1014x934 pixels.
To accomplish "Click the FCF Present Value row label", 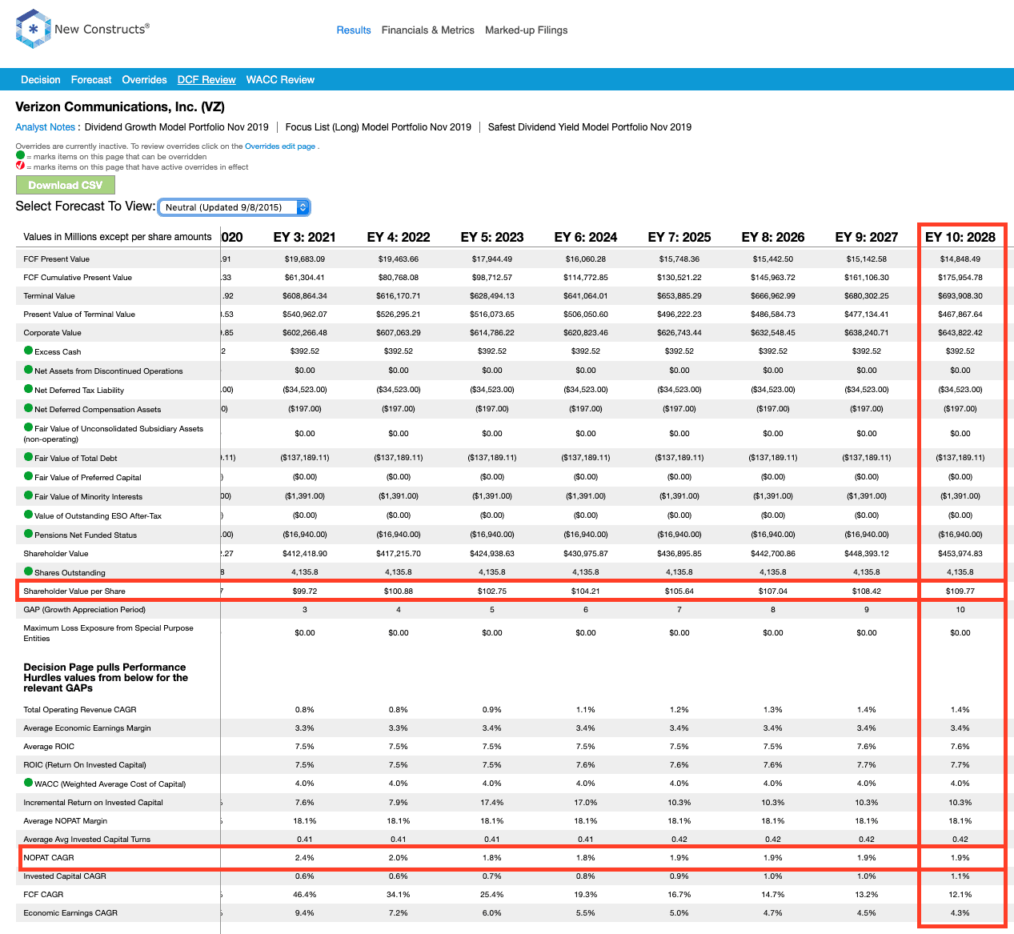I will pos(57,259).
